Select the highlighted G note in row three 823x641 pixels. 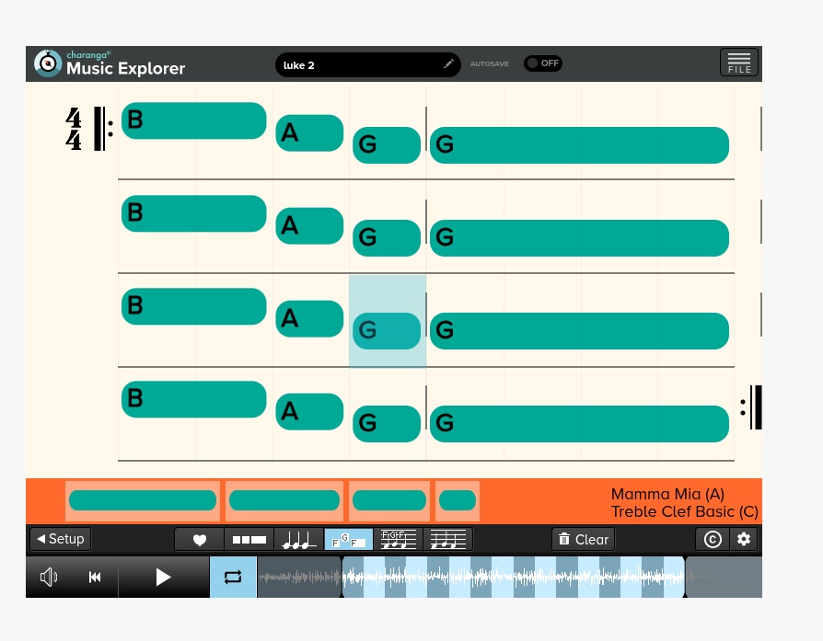pyautogui.click(x=387, y=330)
